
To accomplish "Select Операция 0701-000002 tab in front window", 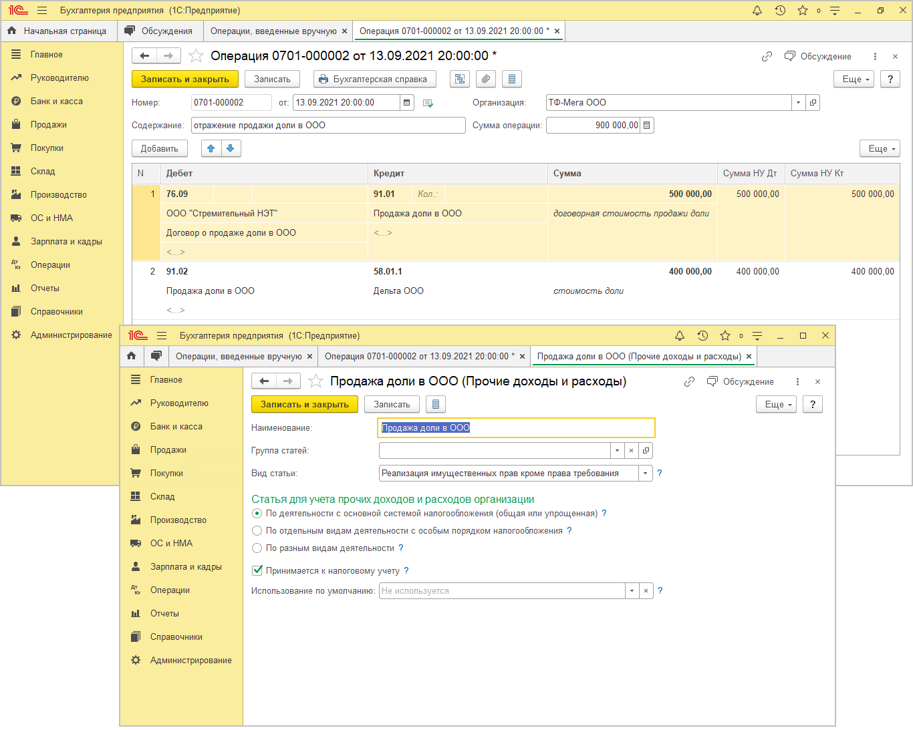I will click(x=420, y=356).
